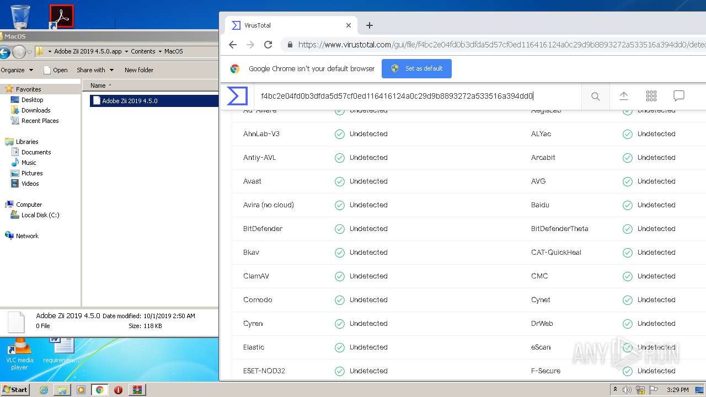
Task: Open the VirusTotal comments icon
Action: click(x=679, y=96)
